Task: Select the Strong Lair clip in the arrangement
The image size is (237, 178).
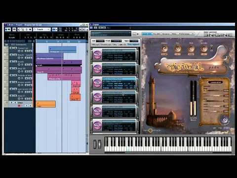Action: 62,49
